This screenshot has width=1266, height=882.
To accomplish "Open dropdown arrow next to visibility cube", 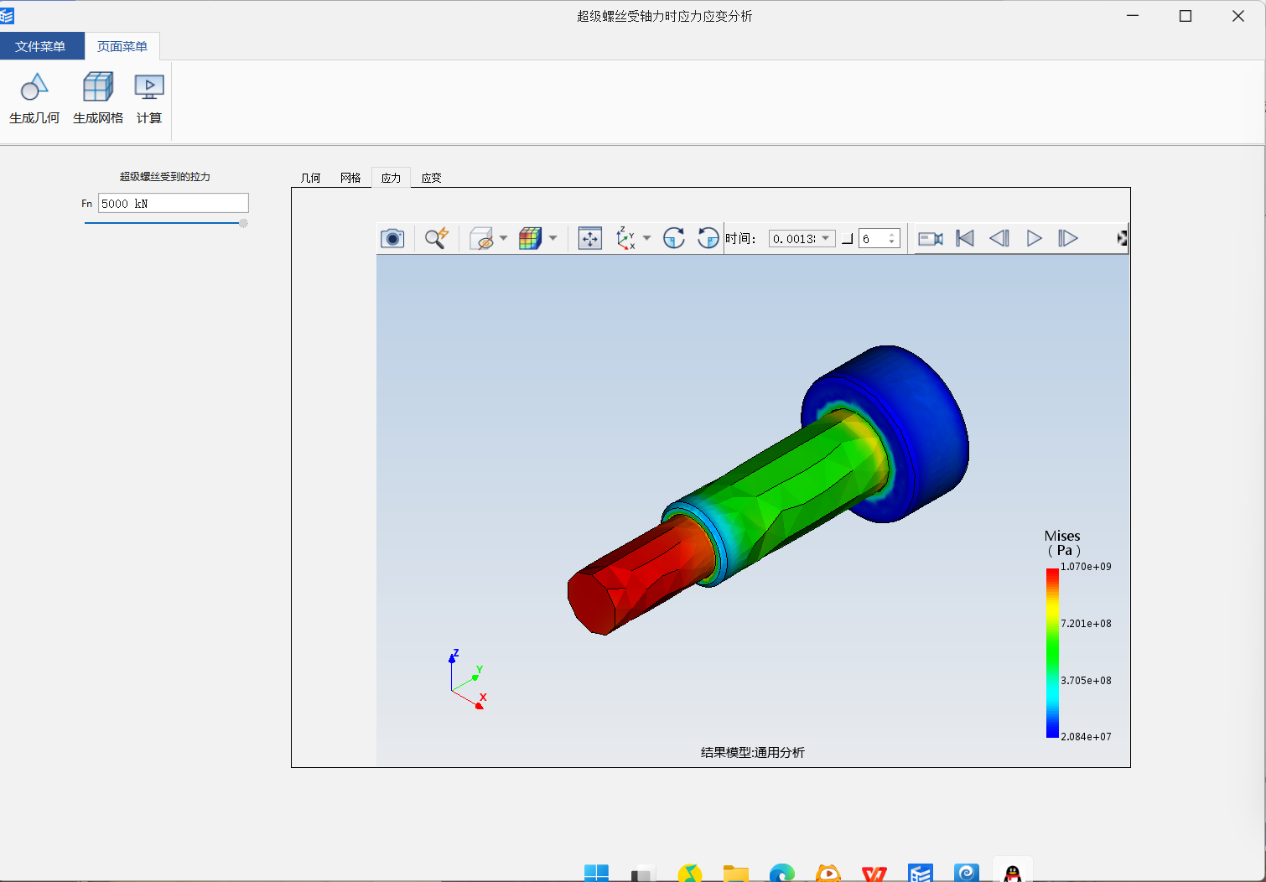I will coord(503,239).
